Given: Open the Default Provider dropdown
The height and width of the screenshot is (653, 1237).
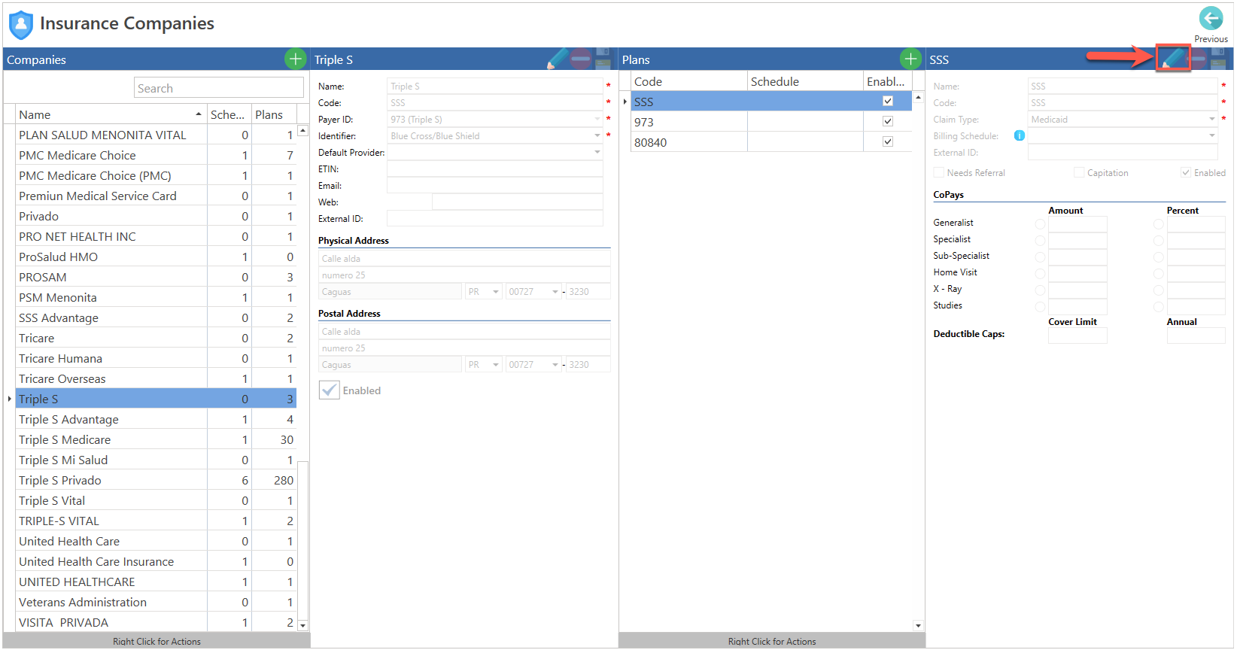Looking at the screenshot, I should click(597, 152).
